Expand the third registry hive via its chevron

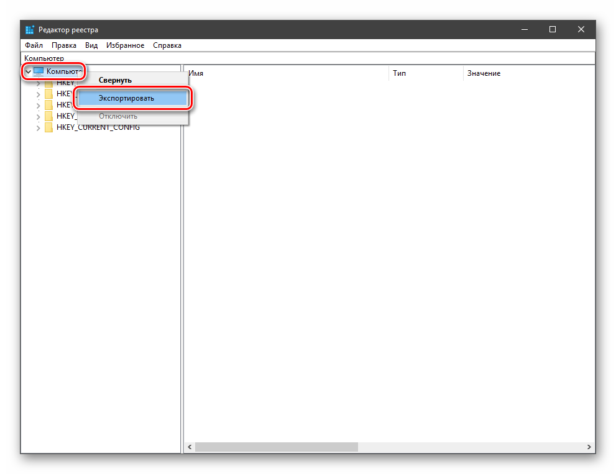[x=39, y=105]
